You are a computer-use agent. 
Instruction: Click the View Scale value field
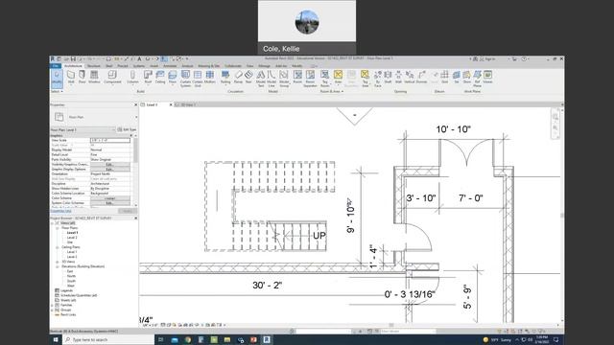click(x=110, y=140)
